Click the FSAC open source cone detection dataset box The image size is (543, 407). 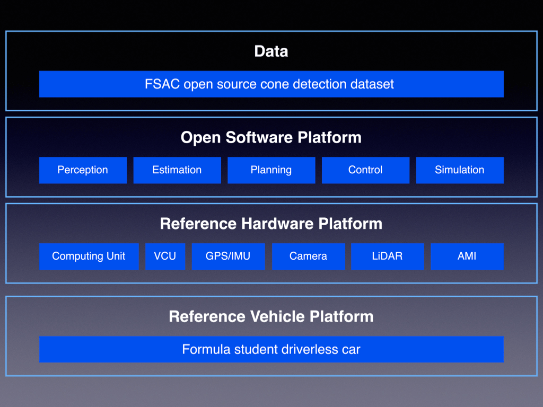(271, 84)
